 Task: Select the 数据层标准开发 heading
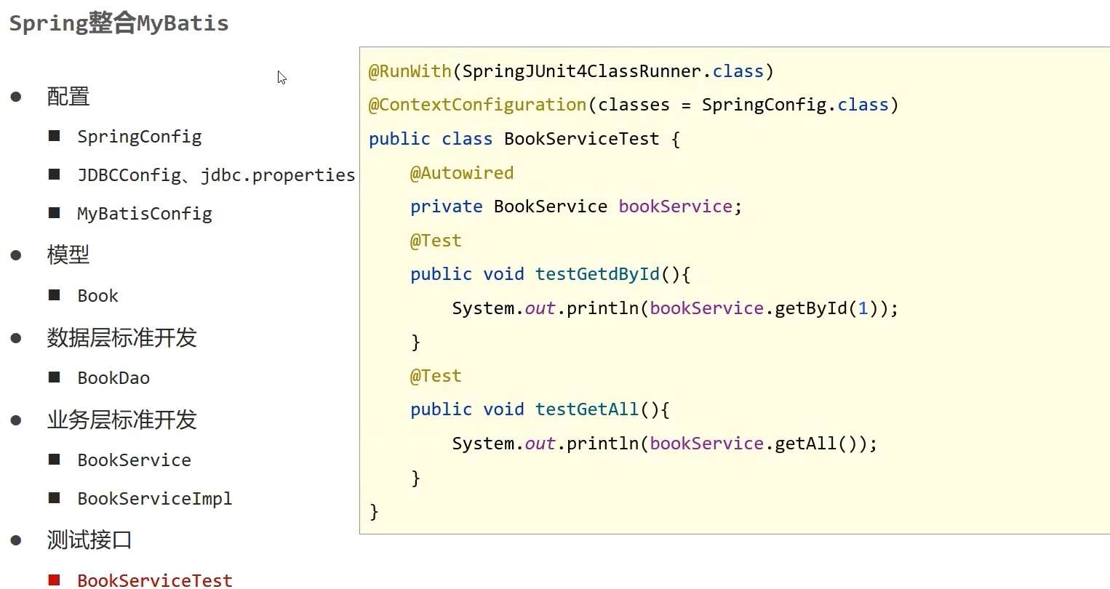[x=121, y=337]
